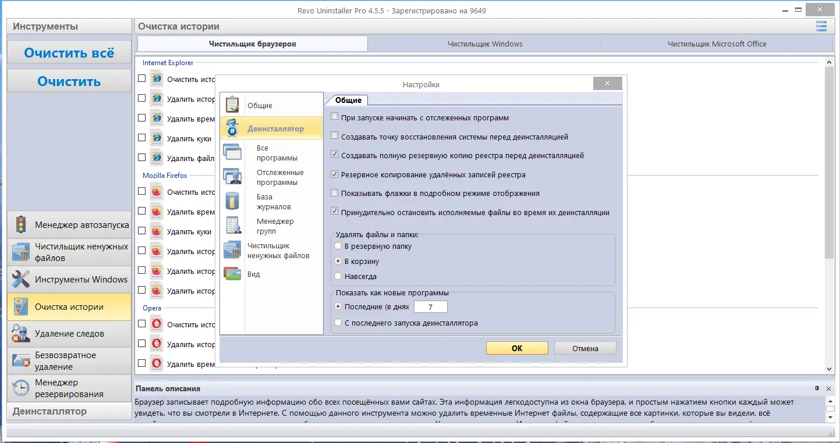This screenshot has height=443, width=840.
Task: Click the Безвозвратное удаление icon
Action: [x=21, y=361]
